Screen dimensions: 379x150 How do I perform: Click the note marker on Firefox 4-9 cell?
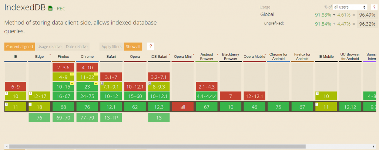pos(72,74)
